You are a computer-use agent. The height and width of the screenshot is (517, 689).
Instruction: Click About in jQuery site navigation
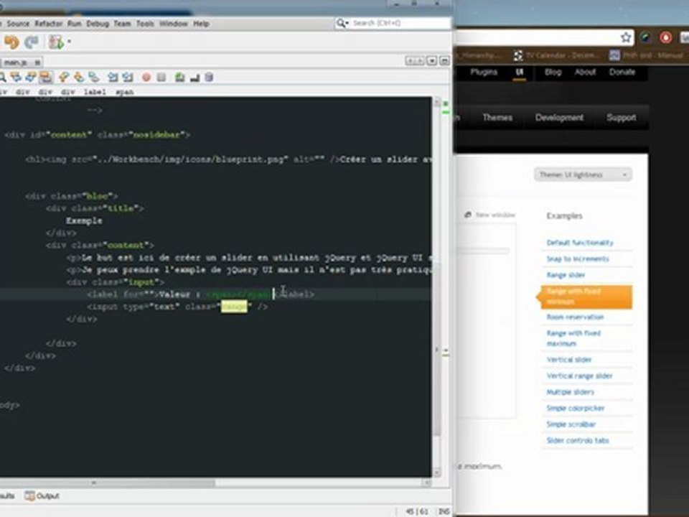[x=585, y=72]
